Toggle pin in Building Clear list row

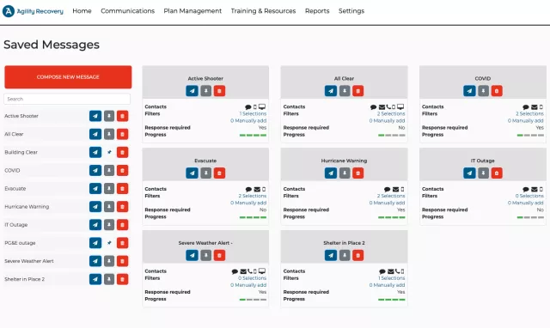tap(109, 153)
